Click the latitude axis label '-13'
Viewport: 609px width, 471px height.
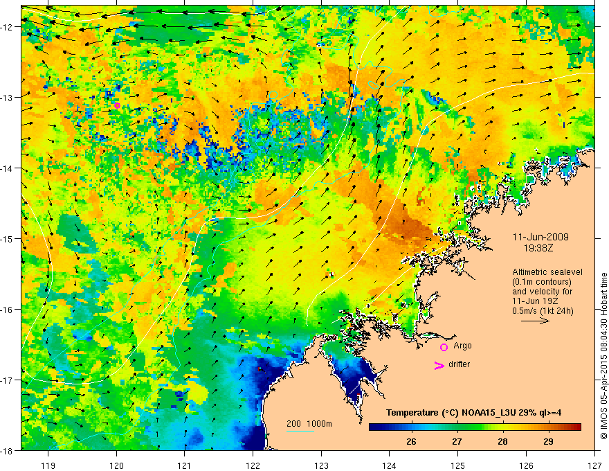point(8,98)
